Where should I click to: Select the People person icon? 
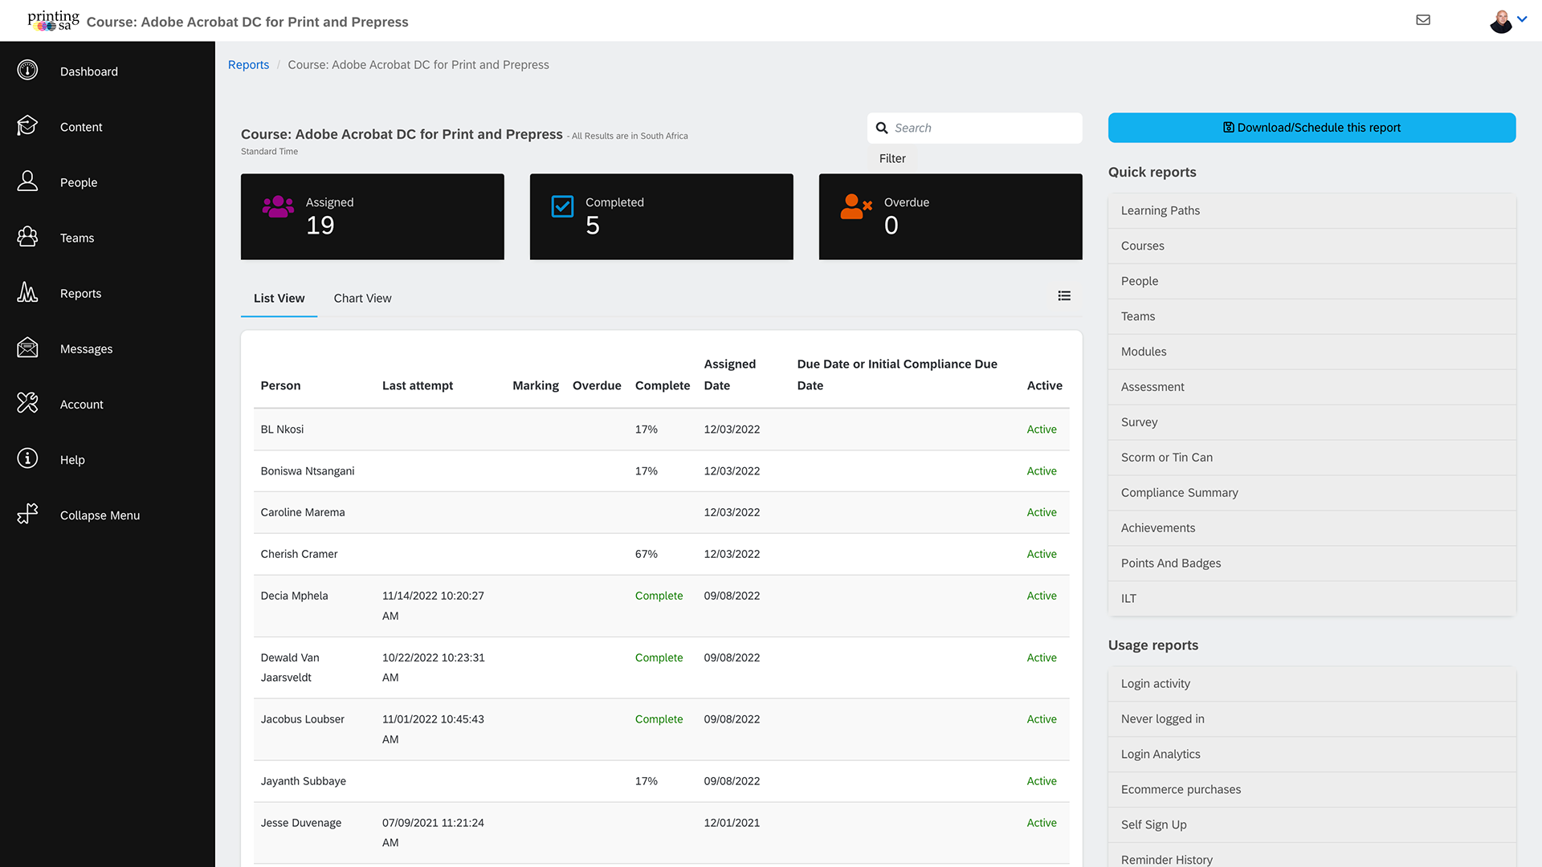pos(27,181)
